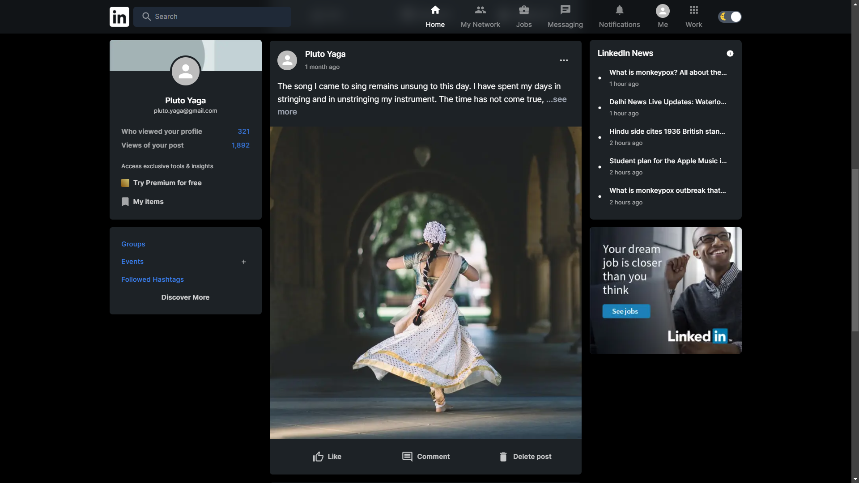Image resolution: width=859 pixels, height=483 pixels.
Task: Click in the Search input field
Action: (x=212, y=17)
